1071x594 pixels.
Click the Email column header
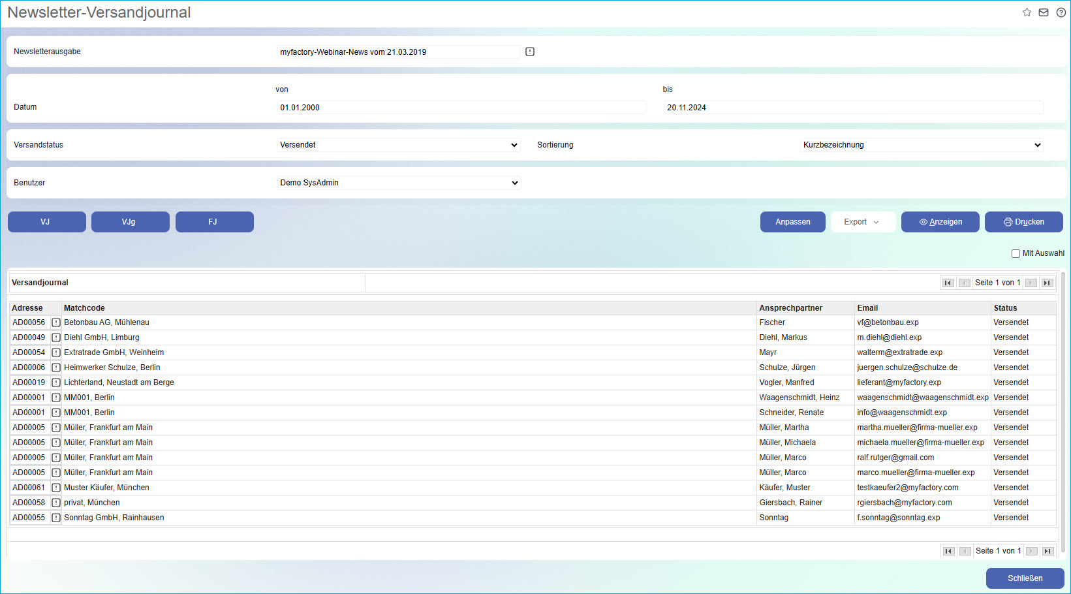[867, 308]
